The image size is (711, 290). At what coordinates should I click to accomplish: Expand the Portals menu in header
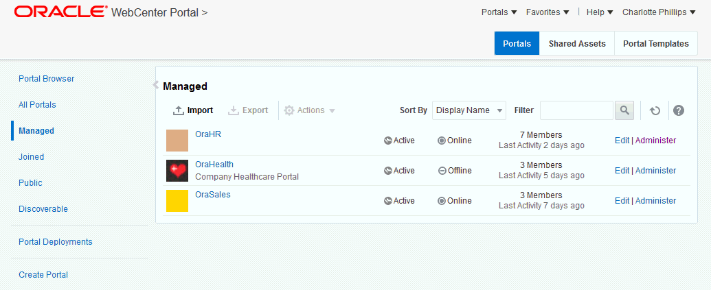click(x=499, y=12)
